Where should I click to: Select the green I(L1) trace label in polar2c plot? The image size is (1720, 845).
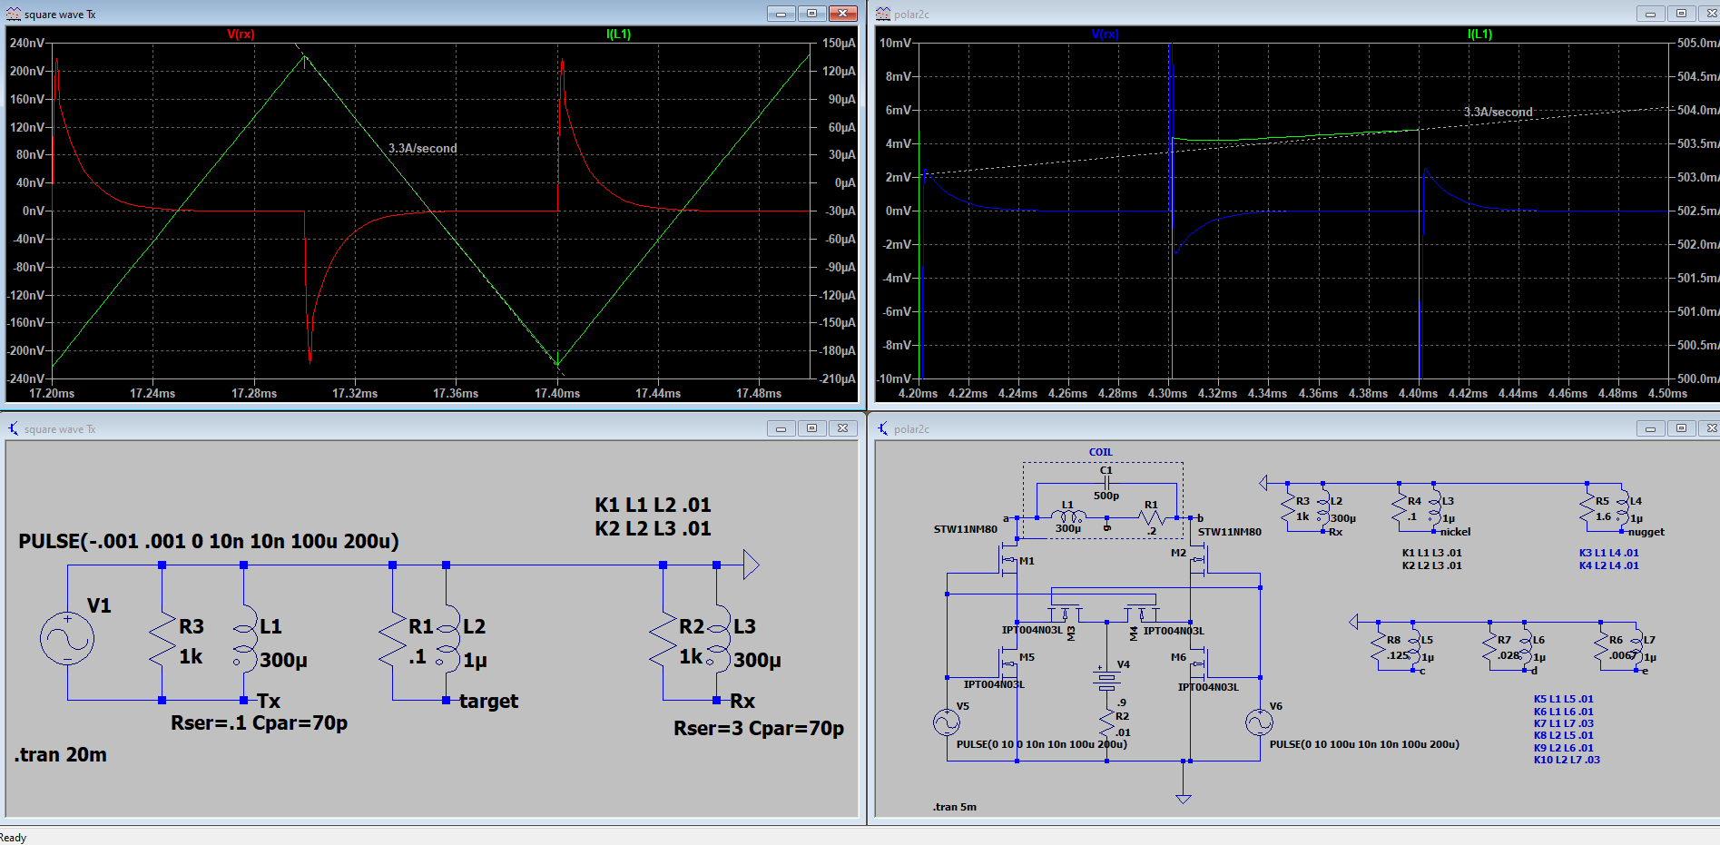[x=1479, y=34]
